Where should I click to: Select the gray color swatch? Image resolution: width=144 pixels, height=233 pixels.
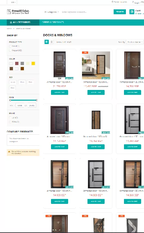pyautogui.click(x=22, y=64)
